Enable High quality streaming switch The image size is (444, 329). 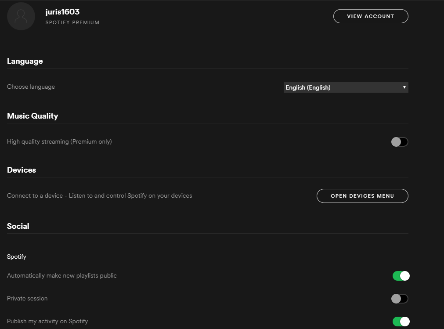(400, 142)
